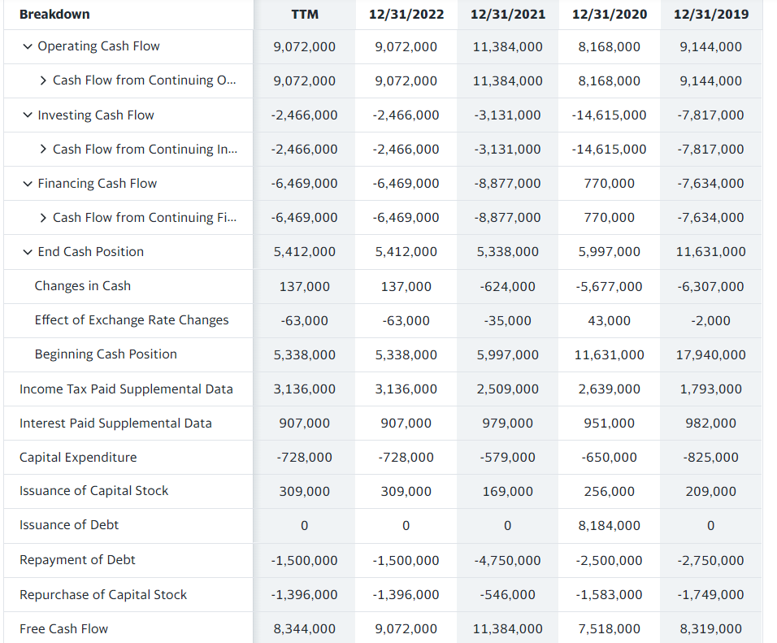Viewport: 777px width, 643px height.
Task: Click the Financing Cash Flow label
Action: [x=98, y=184]
